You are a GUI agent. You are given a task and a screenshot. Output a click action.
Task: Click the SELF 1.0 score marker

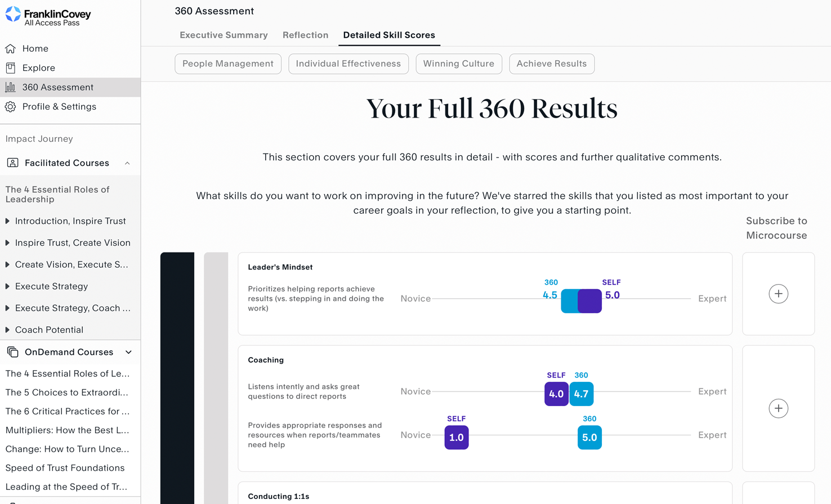coord(457,437)
